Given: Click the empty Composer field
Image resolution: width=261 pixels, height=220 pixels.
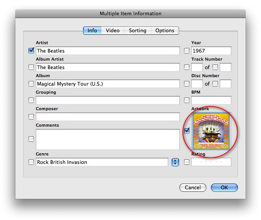Looking at the screenshot, I should pos(108,117).
